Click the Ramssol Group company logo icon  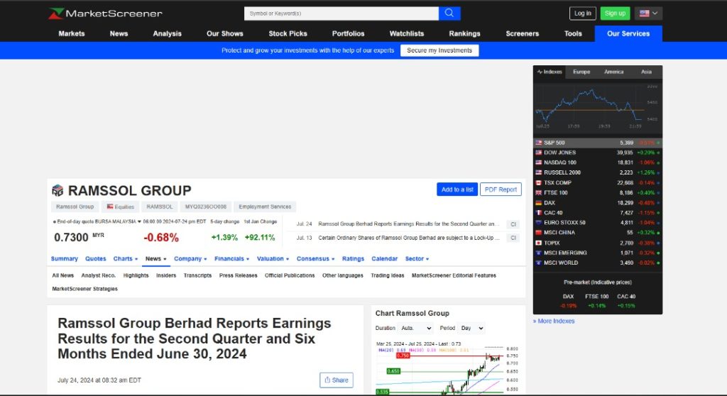click(x=58, y=190)
